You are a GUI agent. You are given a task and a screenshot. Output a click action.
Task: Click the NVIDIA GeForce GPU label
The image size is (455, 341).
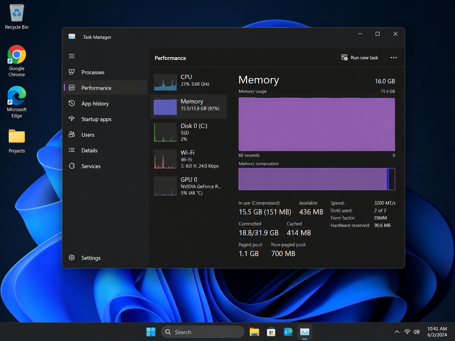coord(201,187)
